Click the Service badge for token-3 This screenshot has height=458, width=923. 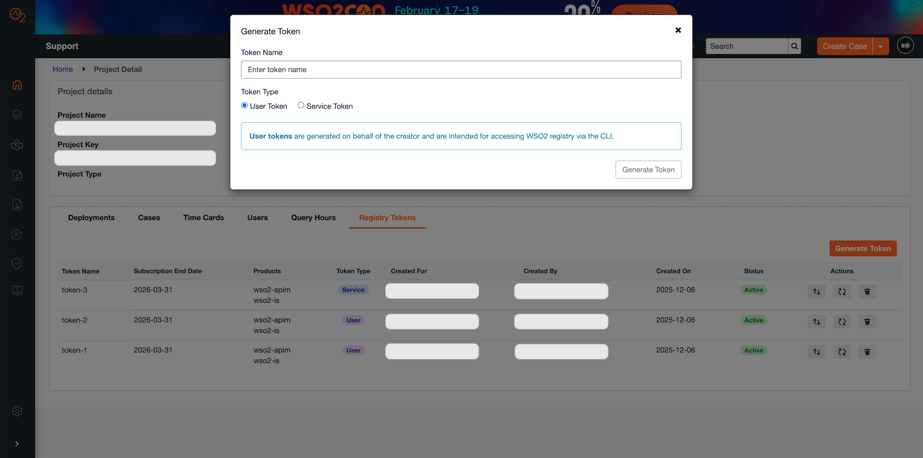353,290
